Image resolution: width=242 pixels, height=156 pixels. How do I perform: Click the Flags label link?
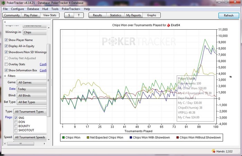(9, 117)
